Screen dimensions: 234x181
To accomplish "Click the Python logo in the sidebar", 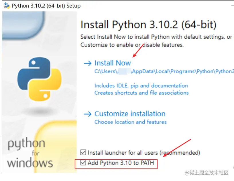I will [x=40, y=79].
